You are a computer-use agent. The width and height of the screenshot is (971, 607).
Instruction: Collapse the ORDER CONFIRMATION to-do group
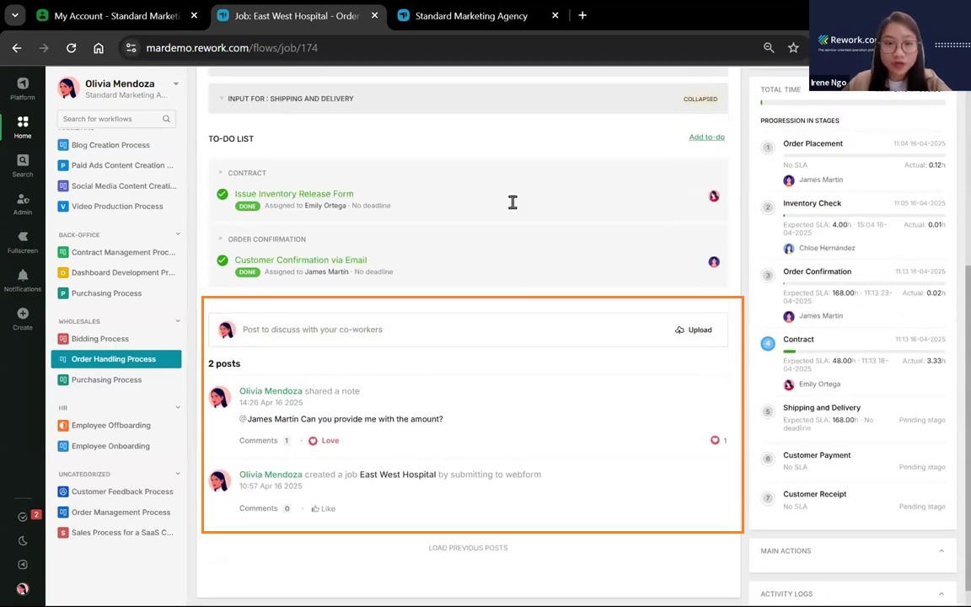pyautogui.click(x=221, y=239)
